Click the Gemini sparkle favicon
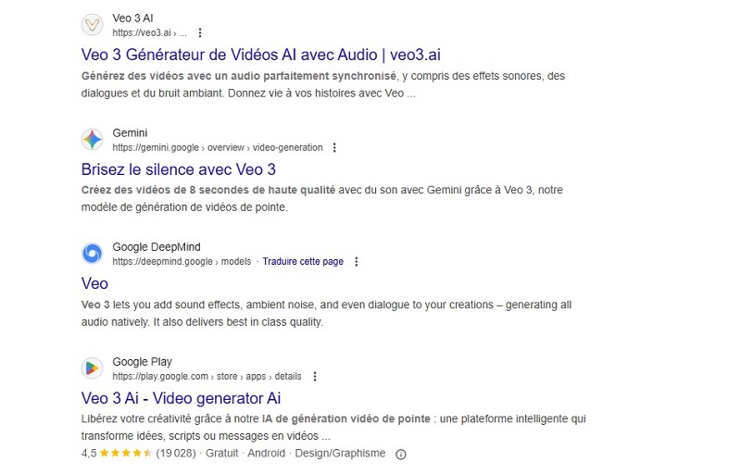The width and height of the screenshot is (741, 474). pyautogui.click(x=93, y=140)
